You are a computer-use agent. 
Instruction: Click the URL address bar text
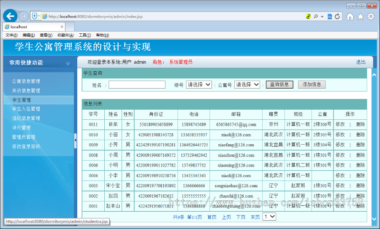pyautogui.click(x=95, y=16)
